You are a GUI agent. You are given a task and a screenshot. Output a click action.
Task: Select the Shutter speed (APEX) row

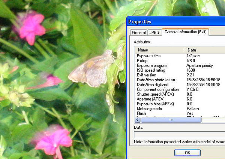180,94
